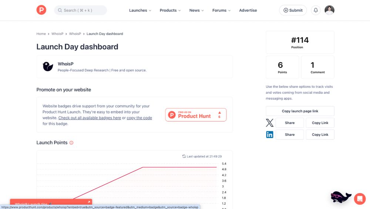Click 'Last updated at 21:49:29' text

pyautogui.click(x=204, y=157)
